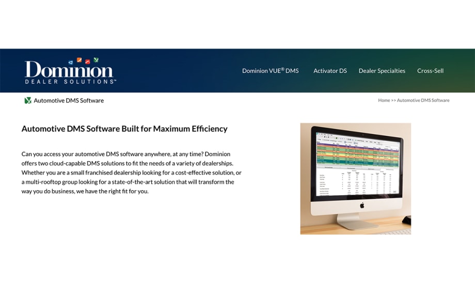Click the Automotive DMS Software breadcrumb text
The image size is (475, 297).
[423, 100]
